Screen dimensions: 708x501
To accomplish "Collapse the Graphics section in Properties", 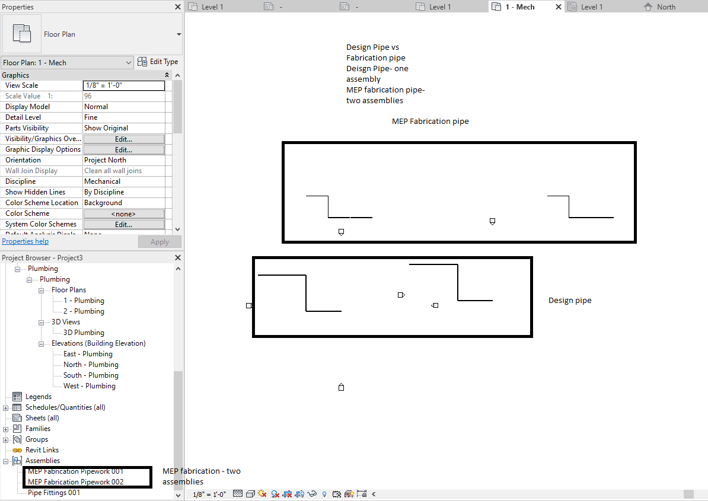I will 167,75.
